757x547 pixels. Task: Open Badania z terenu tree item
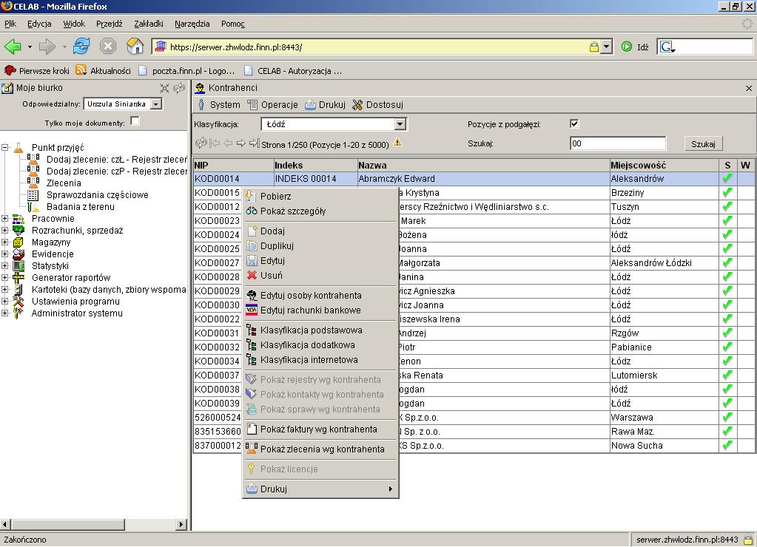pyautogui.click(x=80, y=206)
